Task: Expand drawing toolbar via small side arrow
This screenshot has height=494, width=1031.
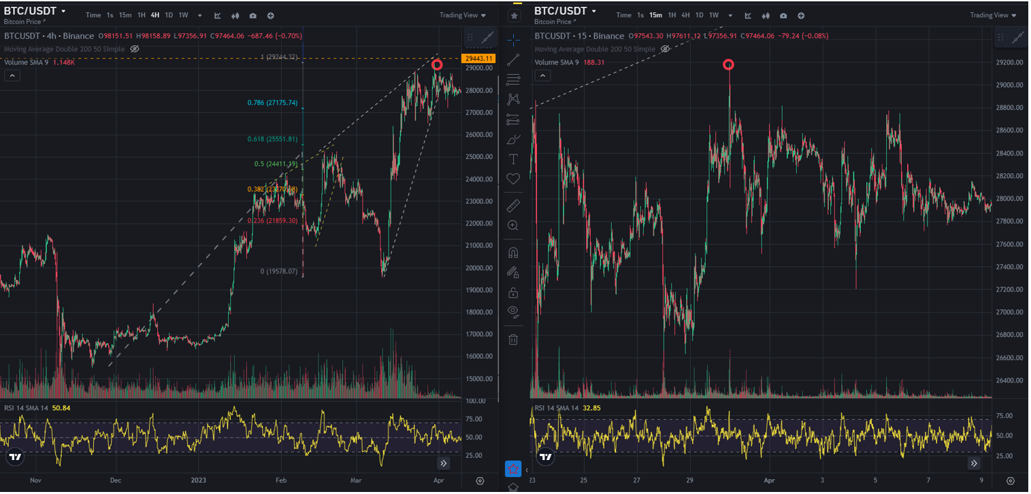Action: coord(526,470)
